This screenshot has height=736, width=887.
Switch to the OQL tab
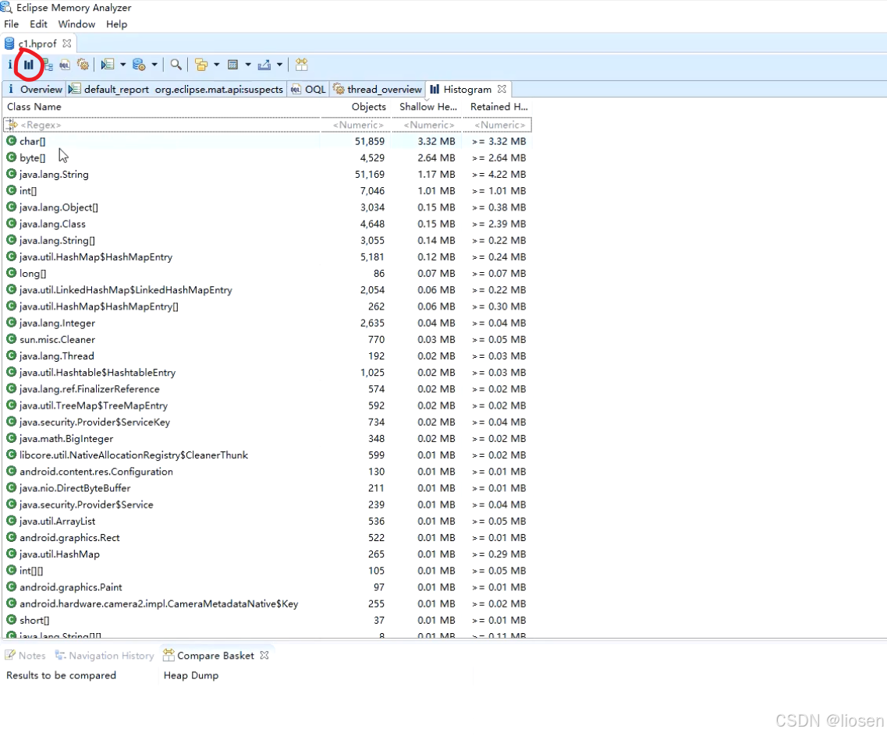coord(308,90)
